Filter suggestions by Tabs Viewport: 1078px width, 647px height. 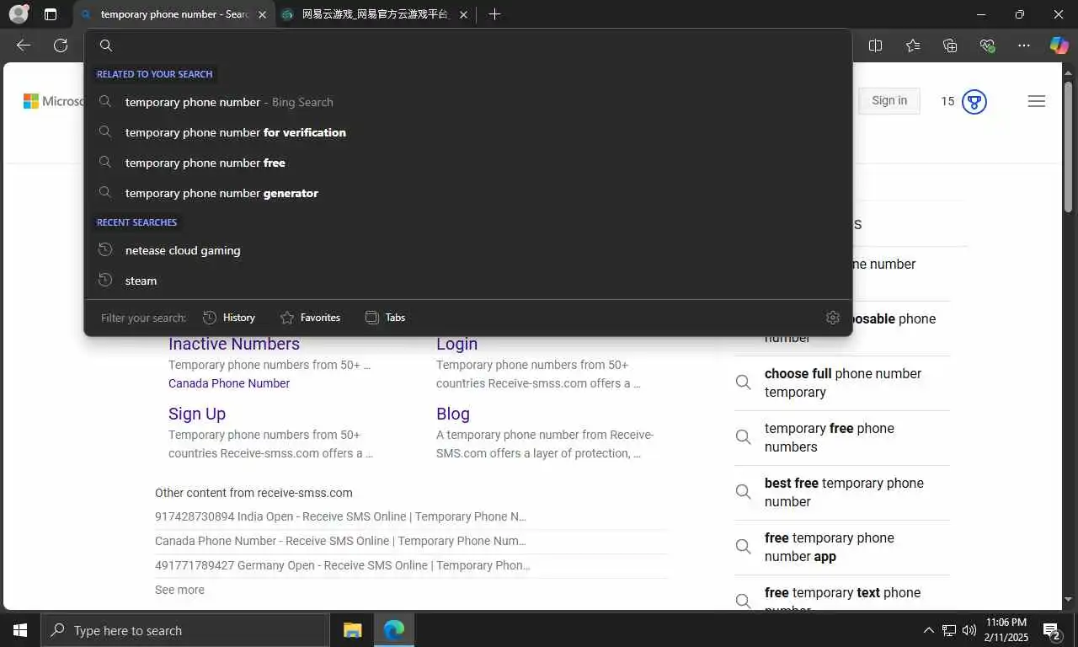[385, 318]
